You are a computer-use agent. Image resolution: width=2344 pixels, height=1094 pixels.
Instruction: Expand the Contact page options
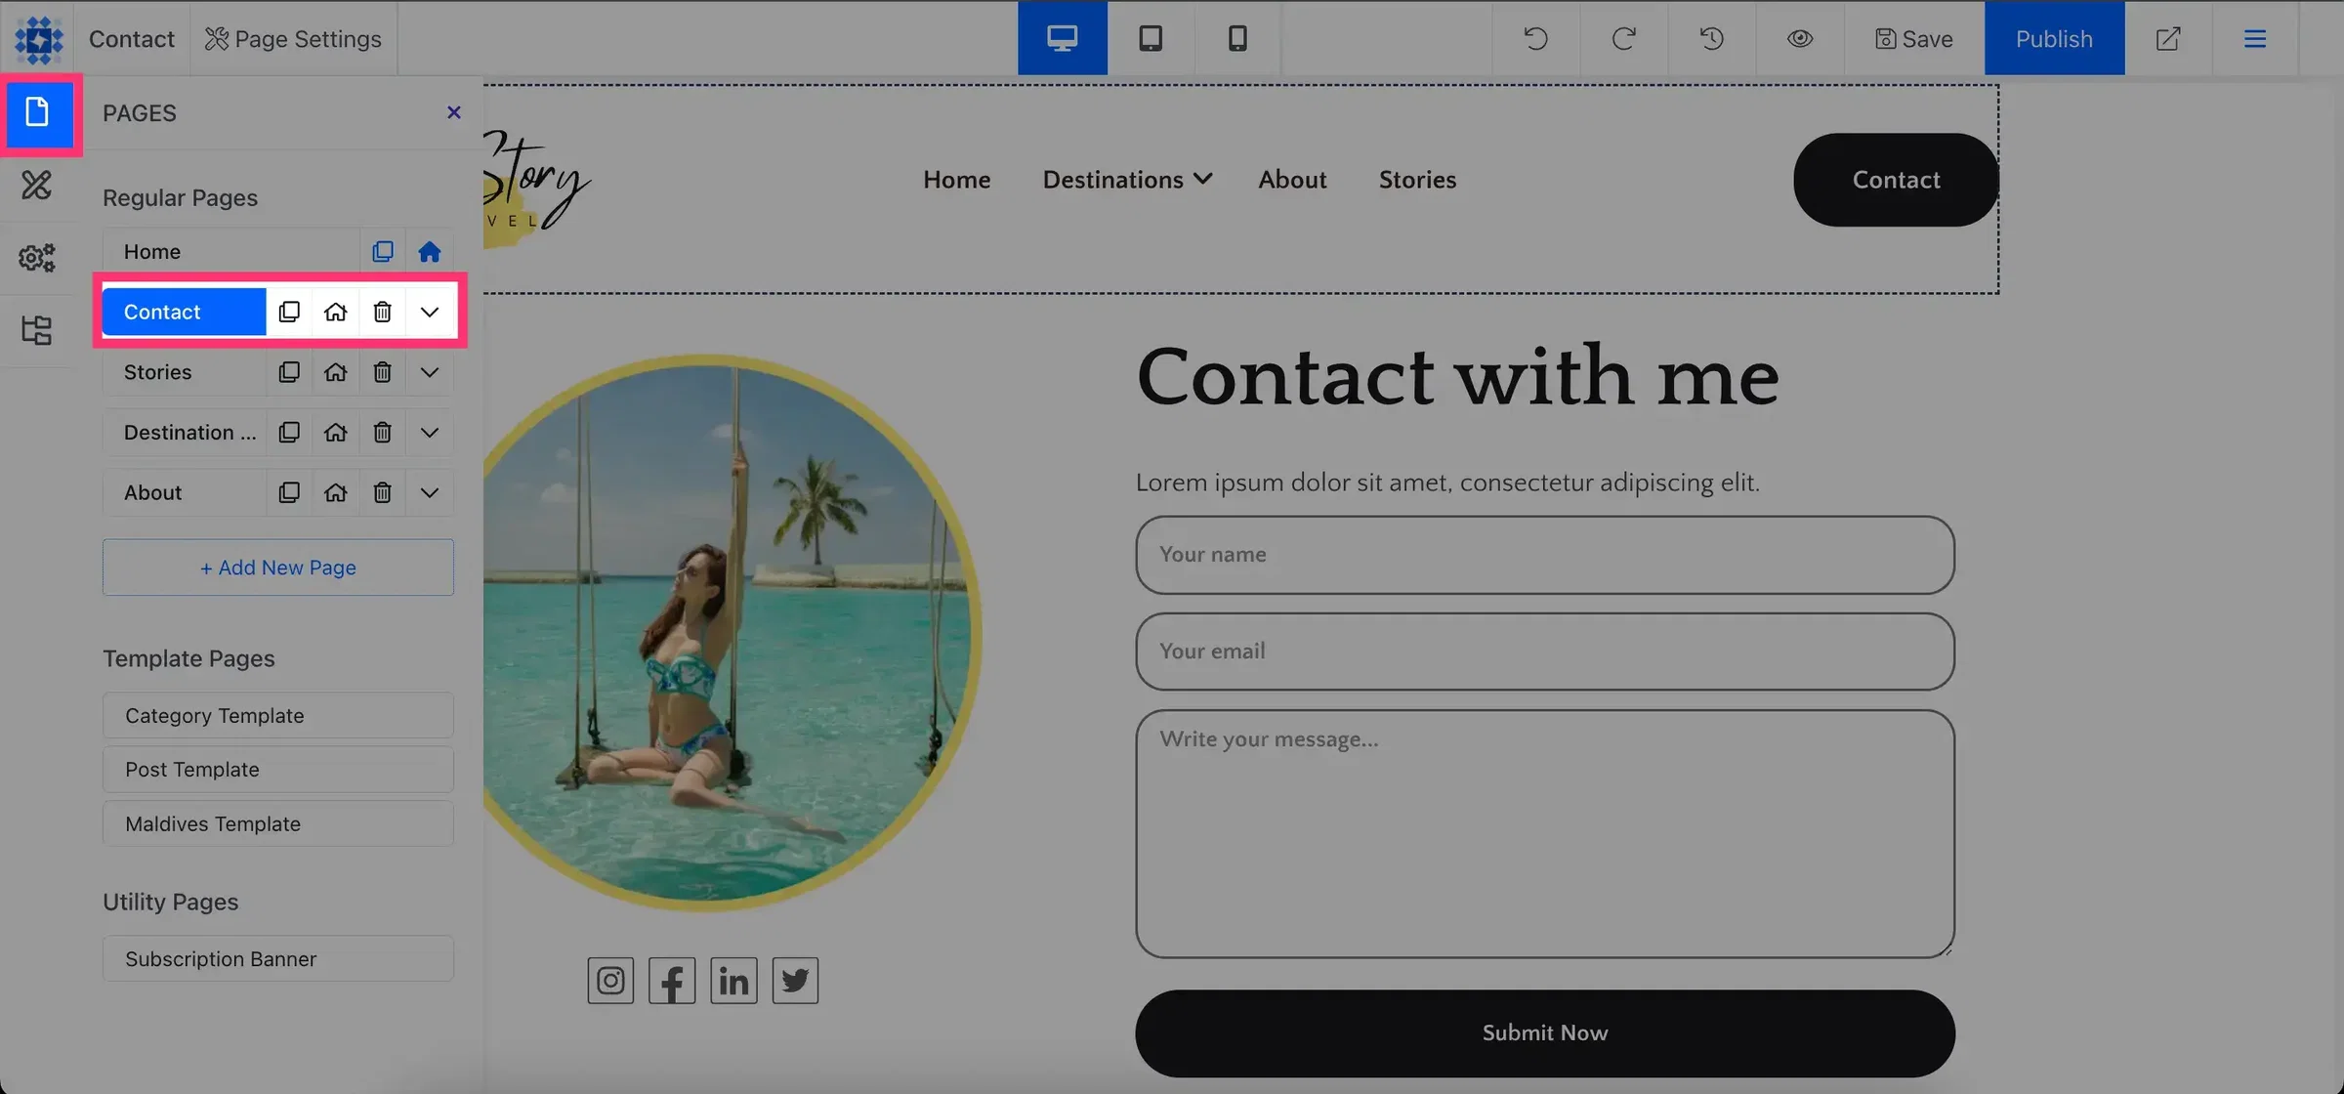tap(429, 312)
